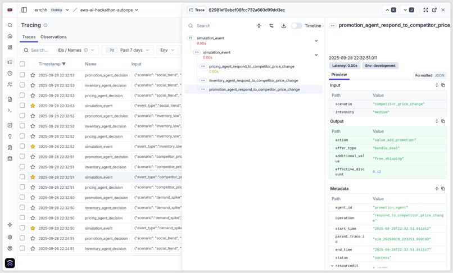
Task: Switch to Formatted view
Action: (x=424, y=75)
